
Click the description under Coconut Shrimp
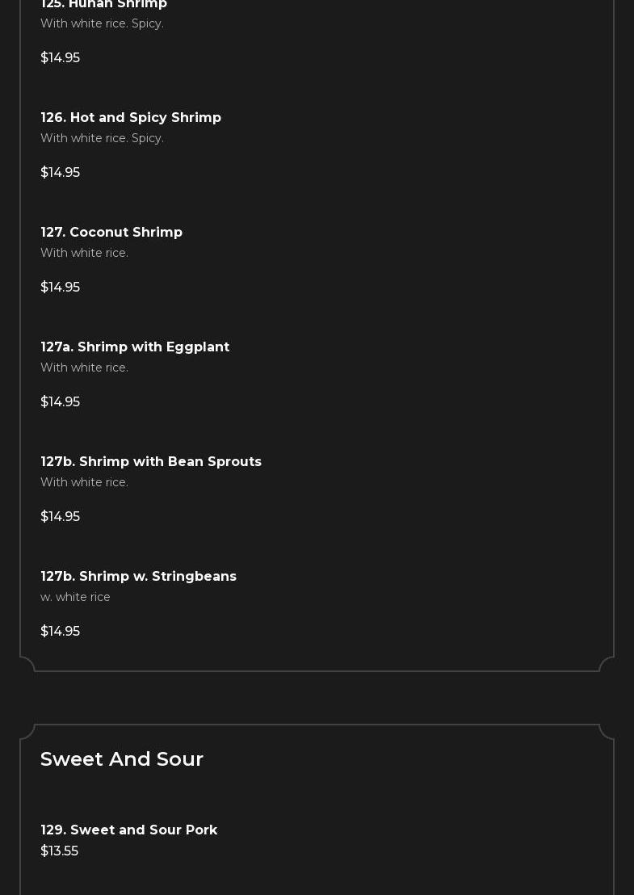point(84,253)
